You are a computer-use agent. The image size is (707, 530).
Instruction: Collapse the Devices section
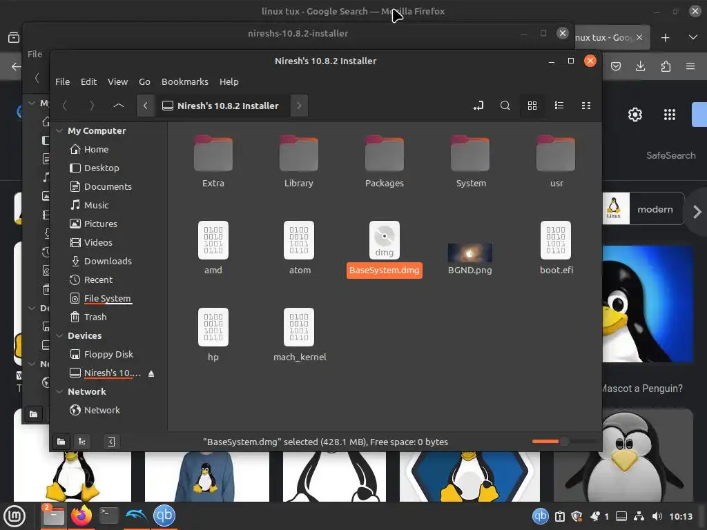point(59,336)
